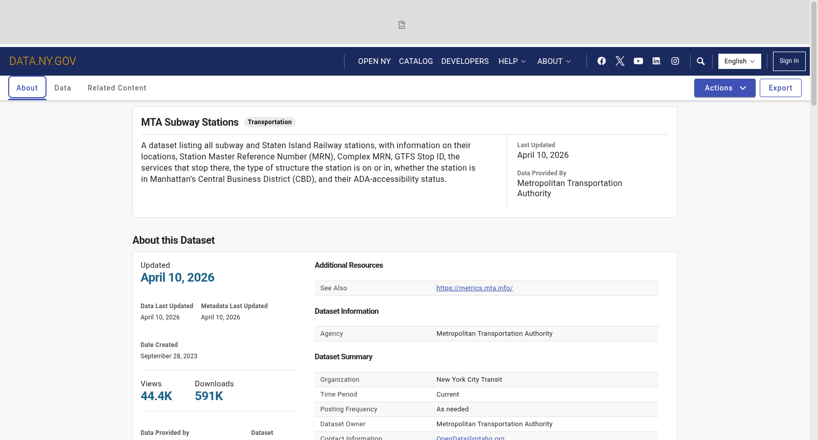Click the 'Dataset Information' heading
The width and height of the screenshot is (818, 440).
point(347,311)
